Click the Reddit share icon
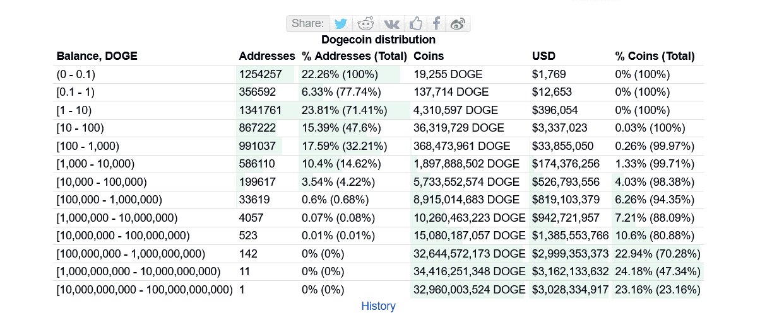This screenshot has width=772, height=313. click(x=365, y=24)
